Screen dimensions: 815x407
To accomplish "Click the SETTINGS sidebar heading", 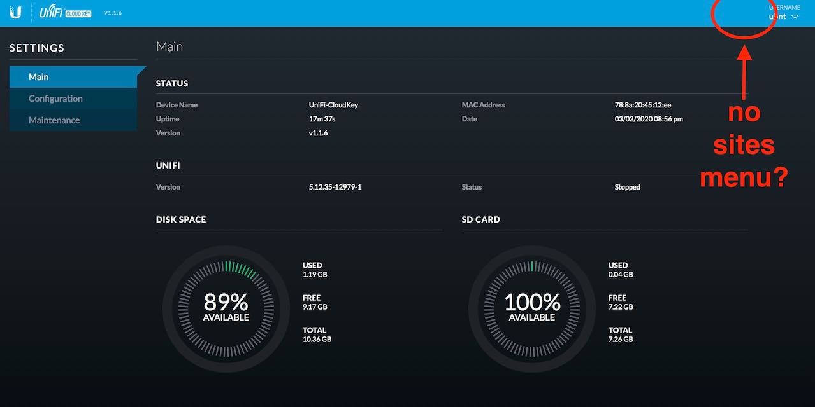I will (x=37, y=48).
